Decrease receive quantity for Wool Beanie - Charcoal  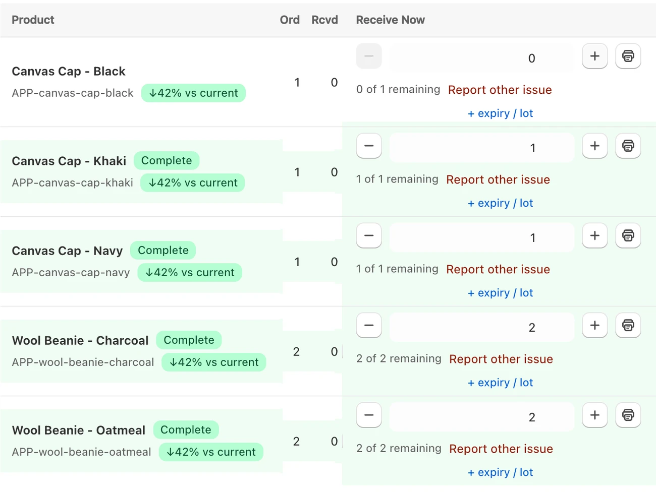tap(369, 325)
